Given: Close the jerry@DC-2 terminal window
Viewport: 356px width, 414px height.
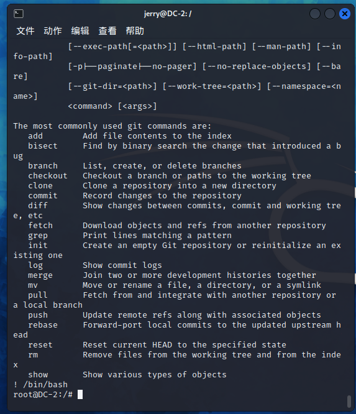Looking at the screenshot, I should coord(344,14).
